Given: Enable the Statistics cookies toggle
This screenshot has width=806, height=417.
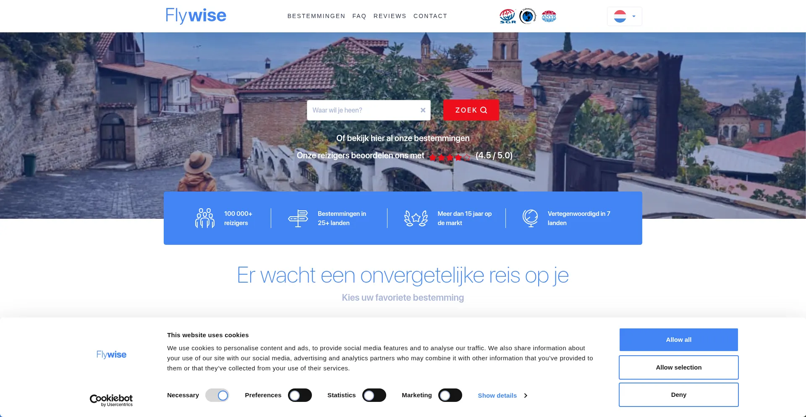Looking at the screenshot, I should (x=374, y=395).
